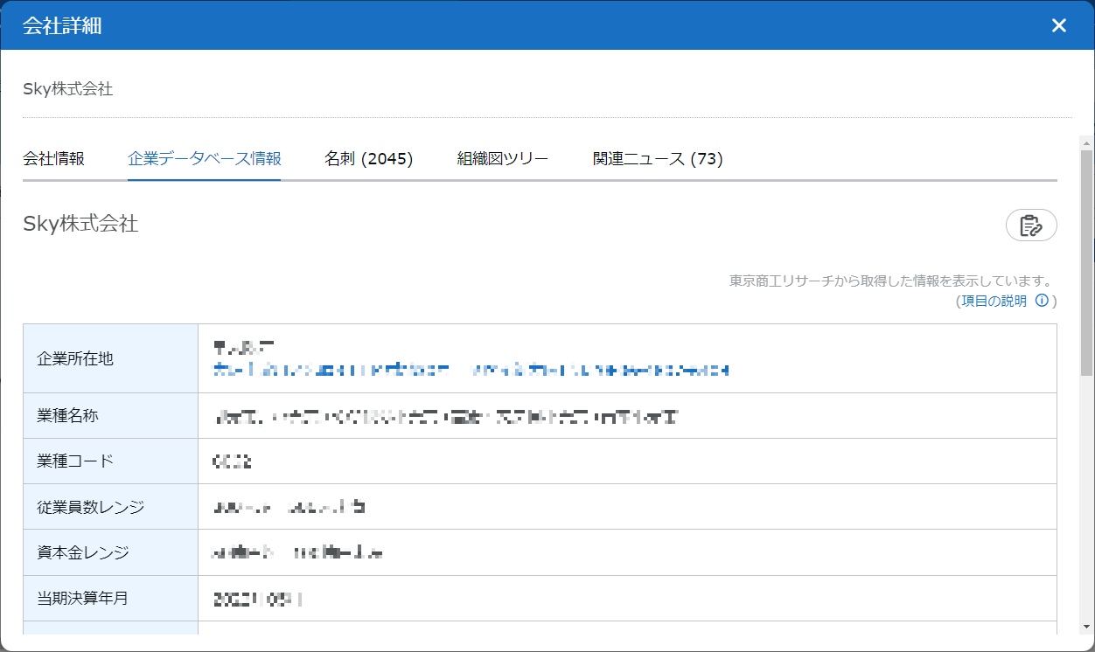
Task: Click the 当期決算年月 row label
Action: 82,598
